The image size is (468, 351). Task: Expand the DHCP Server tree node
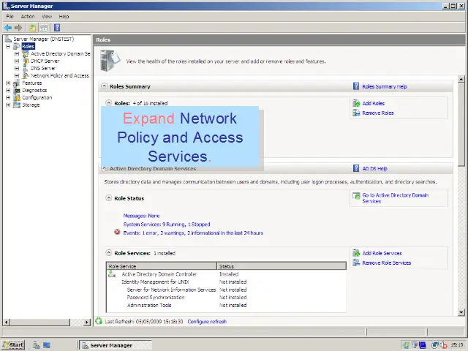pos(17,61)
